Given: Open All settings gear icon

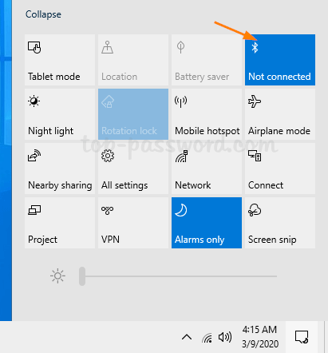Looking at the screenshot, I should pyautogui.click(x=108, y=156).
